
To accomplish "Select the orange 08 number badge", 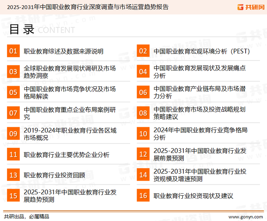I will (143, 113).
